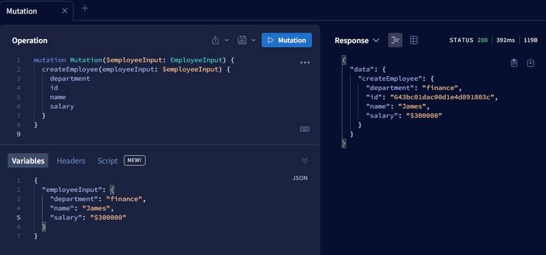
Task: Click the STATUS 200 indicator
Action: 469,40
